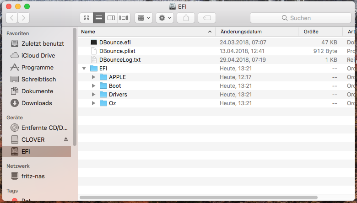The width and height of the screenshot is (357, 203).
Task: Click the edit tags toolbar button
Action: click(207, 18)
